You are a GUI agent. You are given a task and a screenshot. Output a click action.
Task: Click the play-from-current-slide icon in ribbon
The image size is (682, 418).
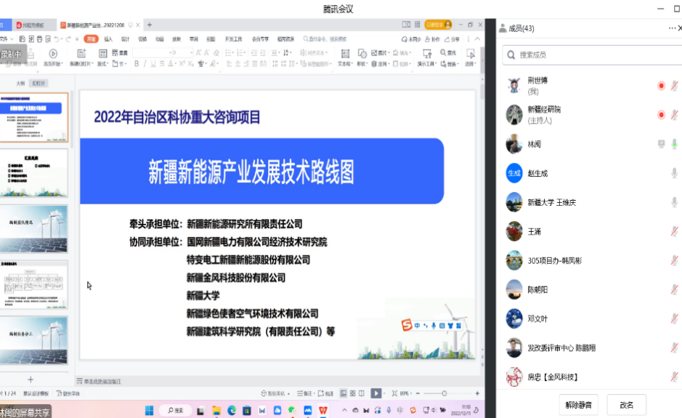click(x=52, y=54)
